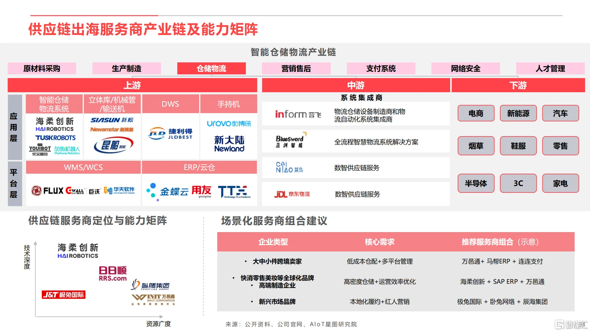Screen dimensions: 590x332
Task: Select the DWS column header
Action: click(171, 104)
